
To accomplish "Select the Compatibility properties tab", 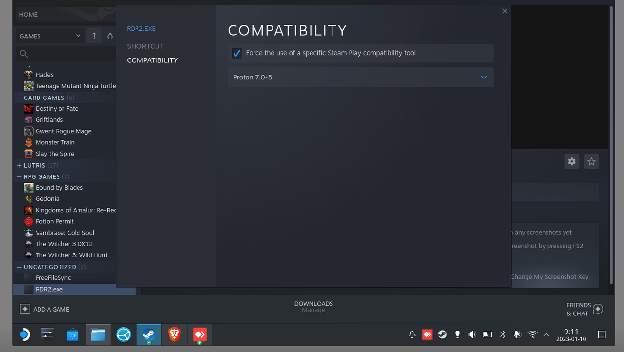I will (x=152, y=60).
